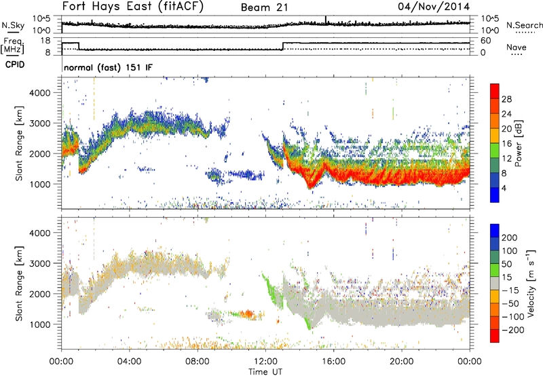Click '4000' tick of the power panel
This screenshot has height=376, width=543.
(40, 93)
